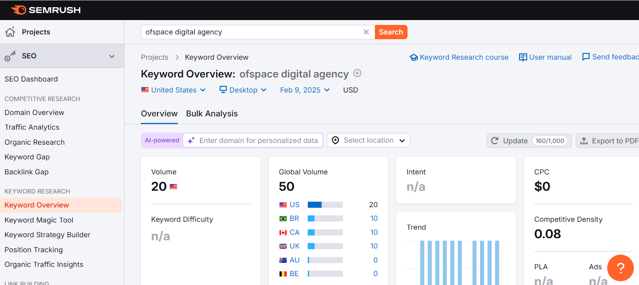Click the Belgium flag in Global Volume

point(283,274)
